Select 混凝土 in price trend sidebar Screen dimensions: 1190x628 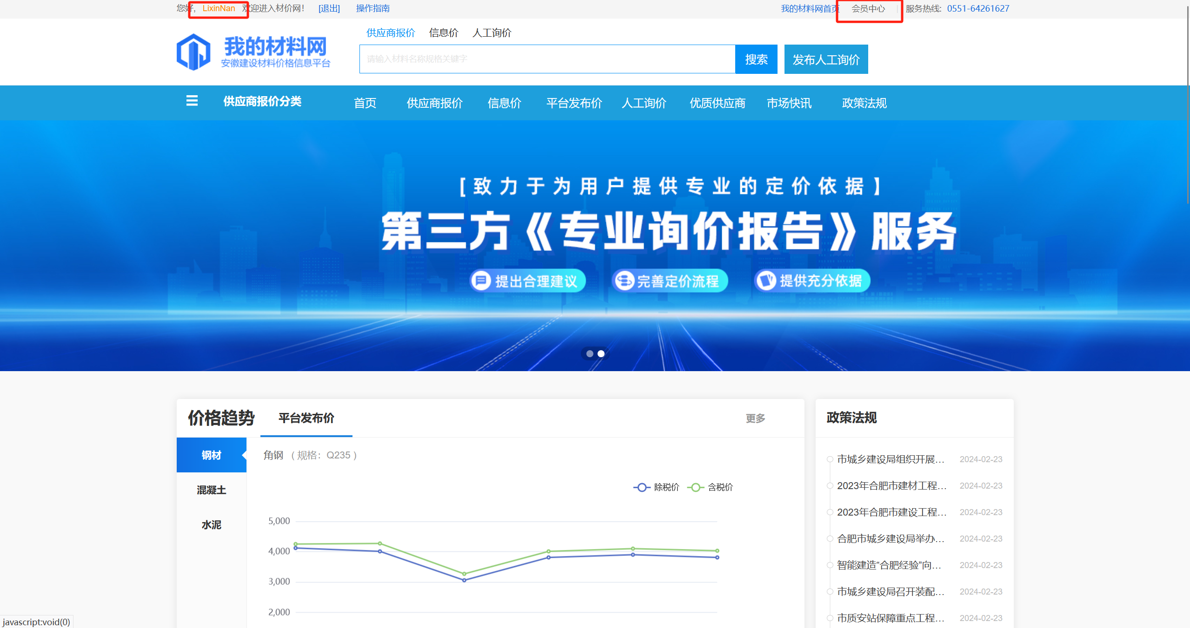[x=211, y=490]
